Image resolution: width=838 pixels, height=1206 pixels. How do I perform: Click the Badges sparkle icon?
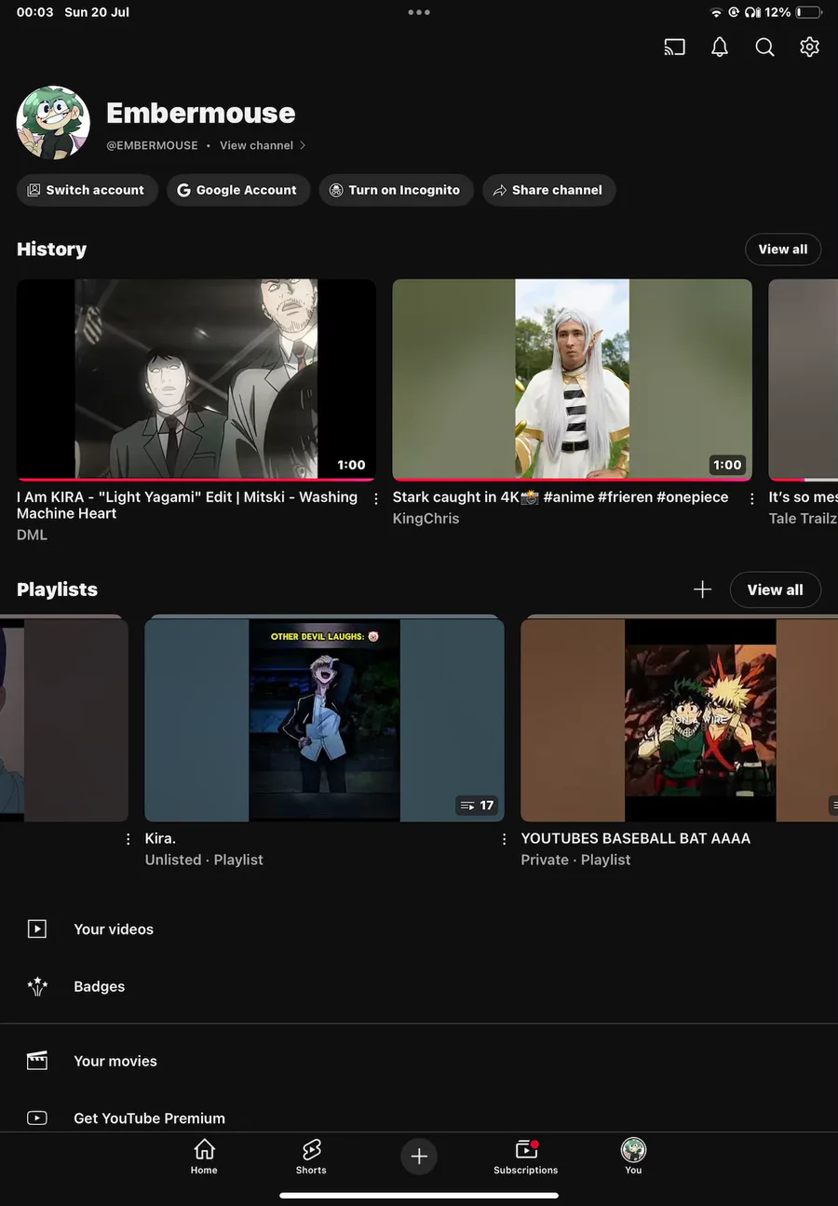click(37, 986)
